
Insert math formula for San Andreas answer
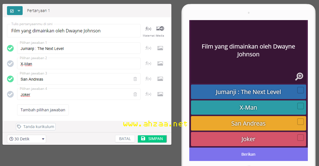148,79
